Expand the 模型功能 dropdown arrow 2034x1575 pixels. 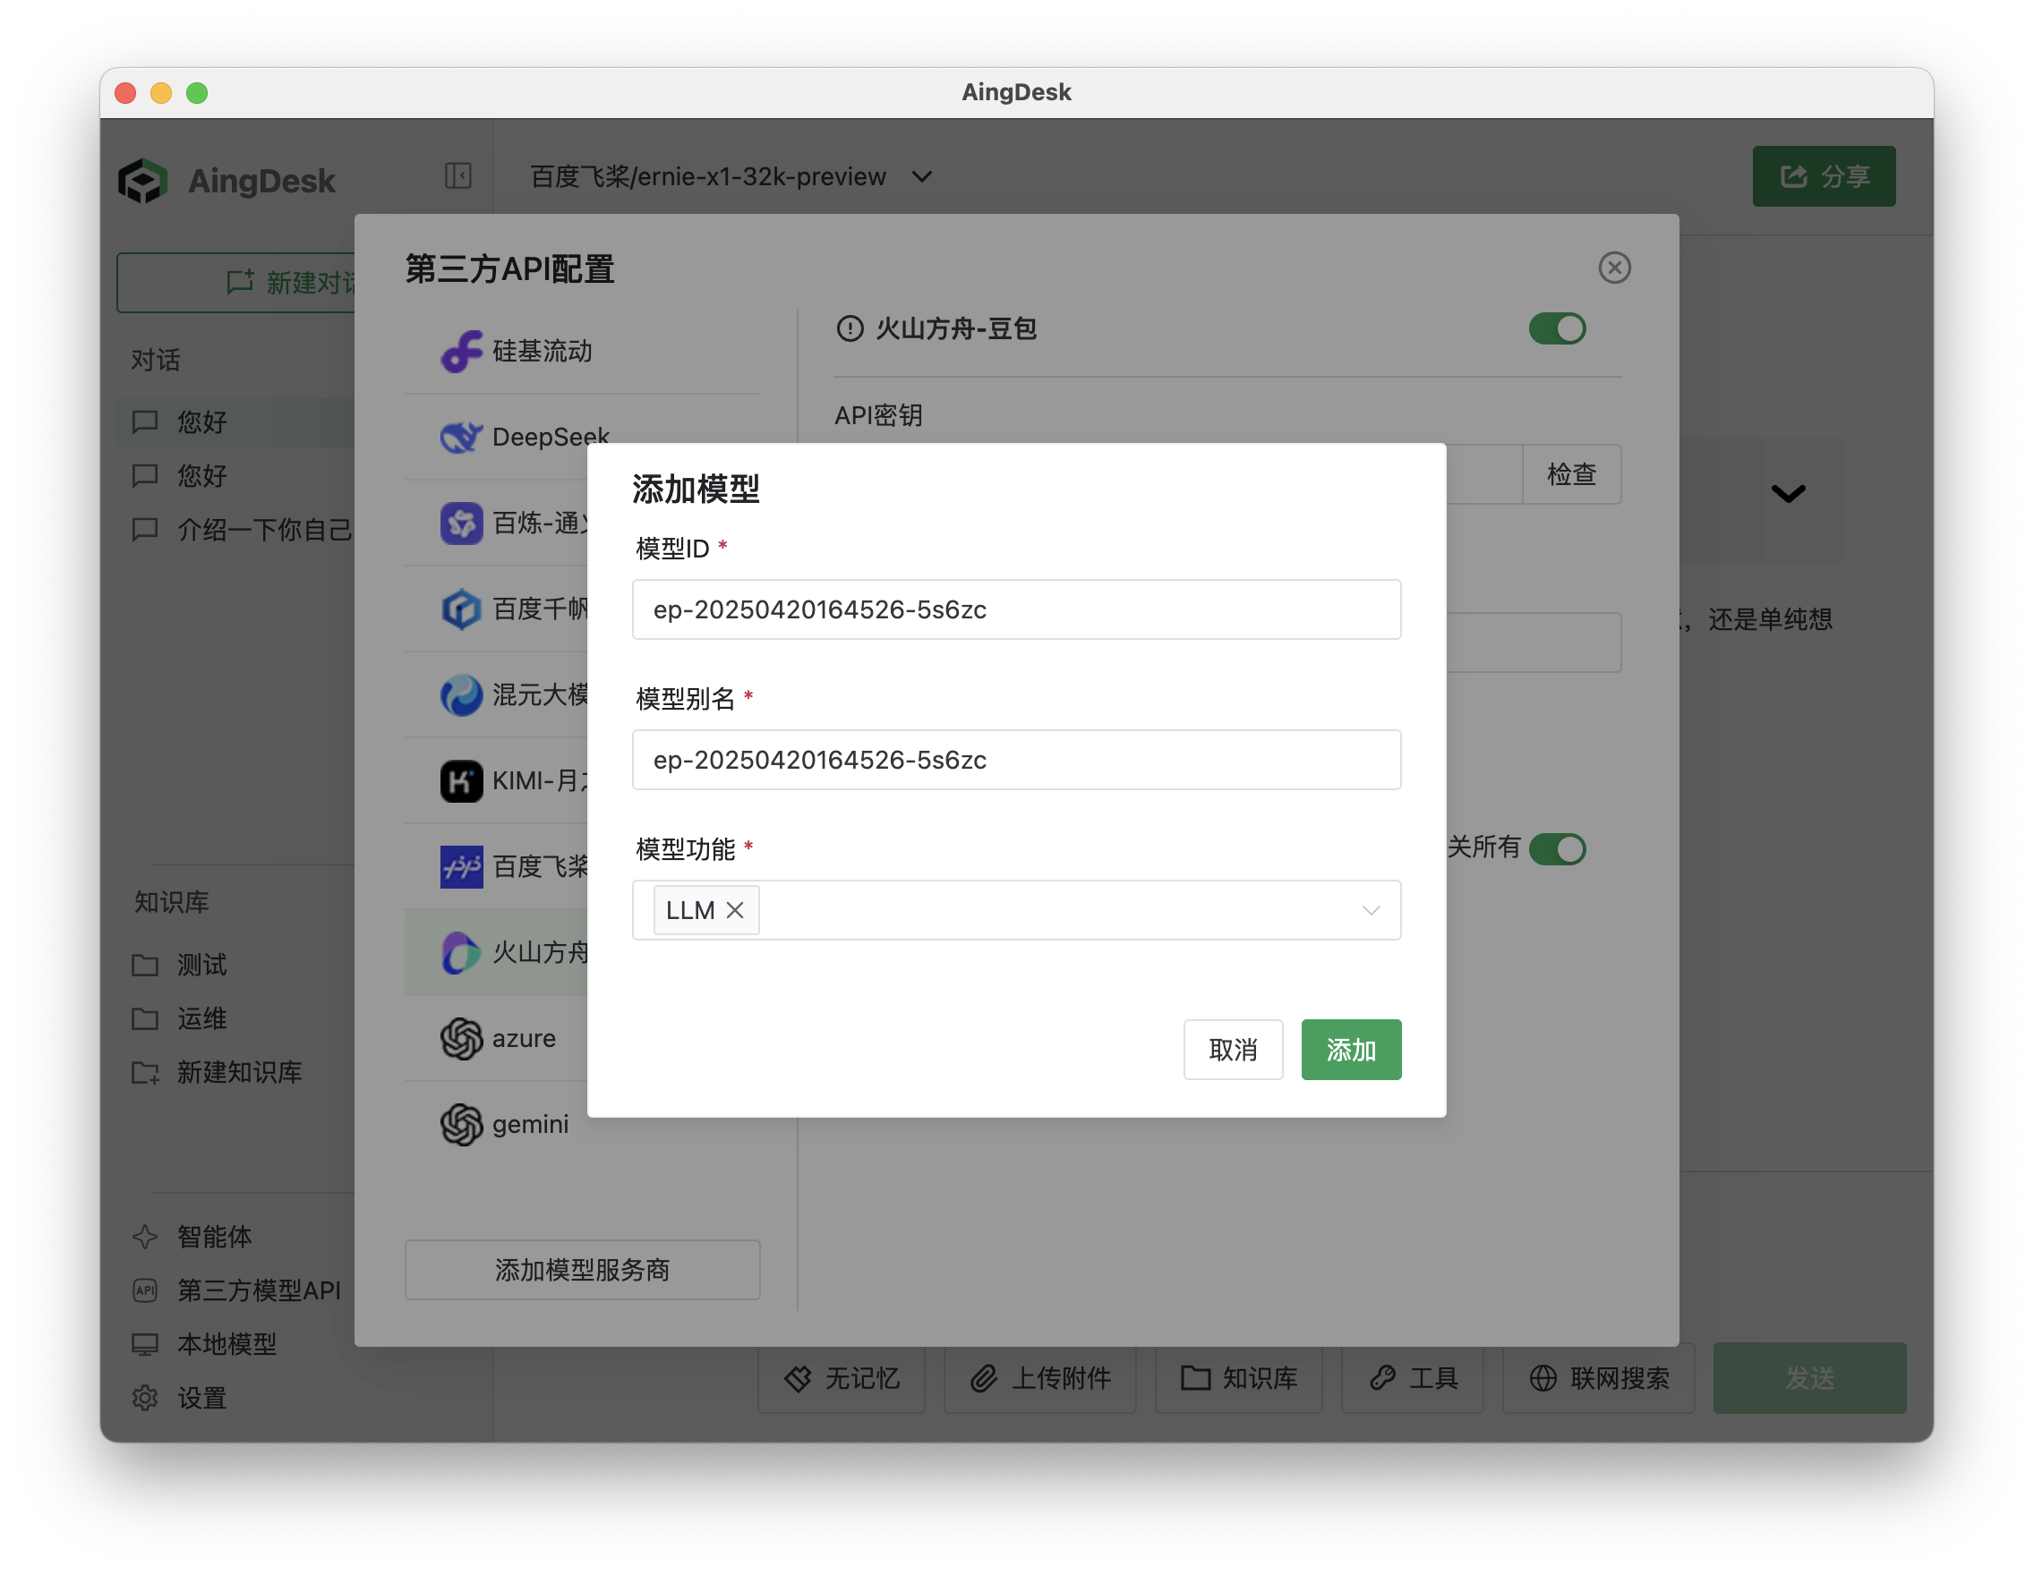pos(1370,910)
